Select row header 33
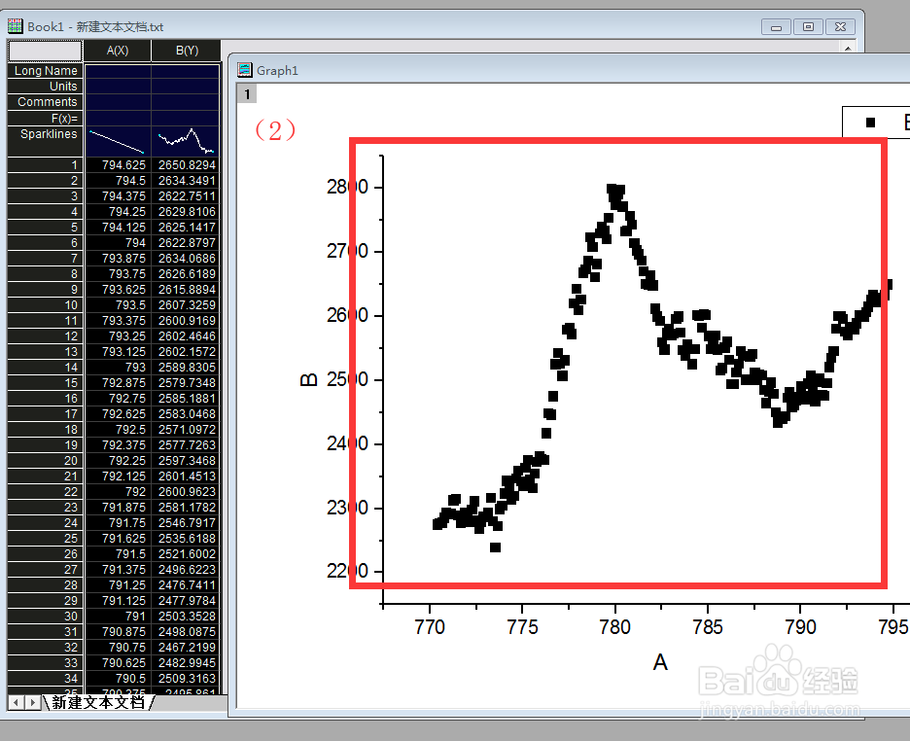This screenshot has width=910, height=741. (x=46, y=662)
